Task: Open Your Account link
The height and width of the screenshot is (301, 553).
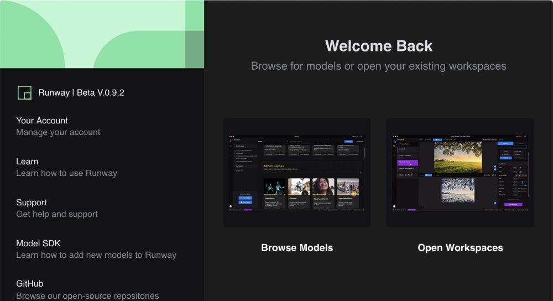Action: coord(41,121)
